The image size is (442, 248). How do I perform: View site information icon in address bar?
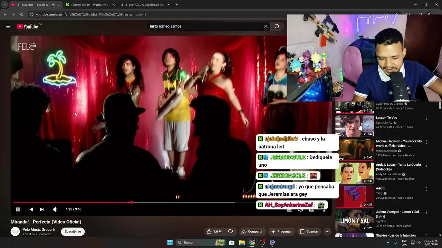click(31, 14)
